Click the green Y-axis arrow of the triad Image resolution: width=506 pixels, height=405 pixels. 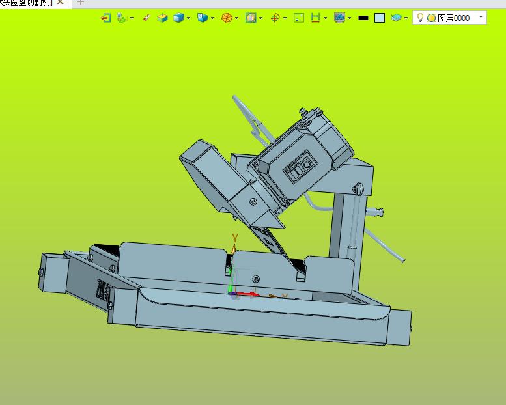[231, 282]
